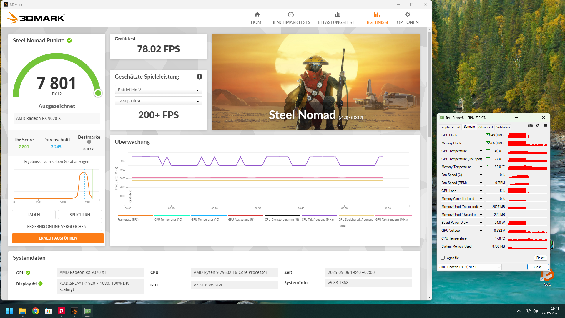Go to Home via house icon
This screenshot has width=565, height=318.
click(x=257, y=15)
